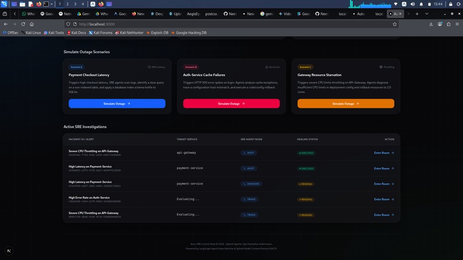Open the extensions puzzle icon

click(x=449, y=24)
